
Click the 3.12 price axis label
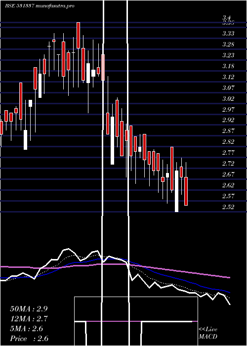point(228,77)
